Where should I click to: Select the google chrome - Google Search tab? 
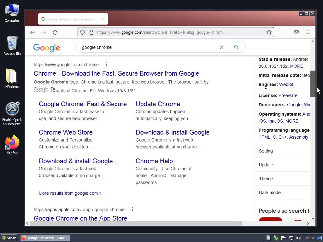73,19
